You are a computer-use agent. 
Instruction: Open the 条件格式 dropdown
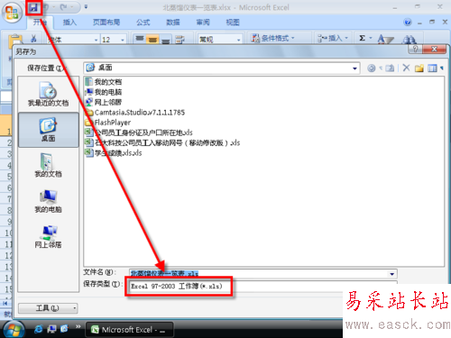(x=273, y=38)
